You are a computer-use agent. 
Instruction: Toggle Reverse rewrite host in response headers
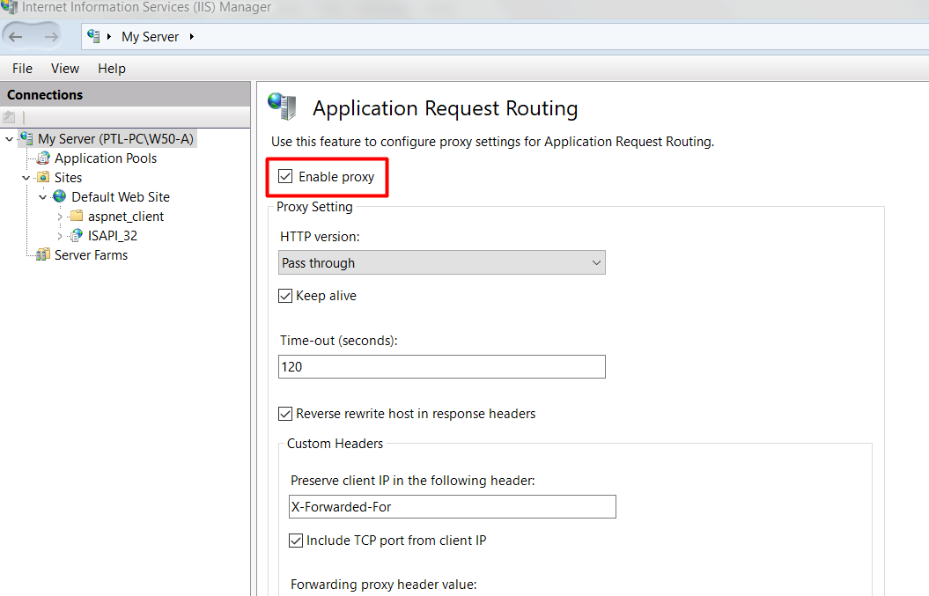(x=285, y=414)
